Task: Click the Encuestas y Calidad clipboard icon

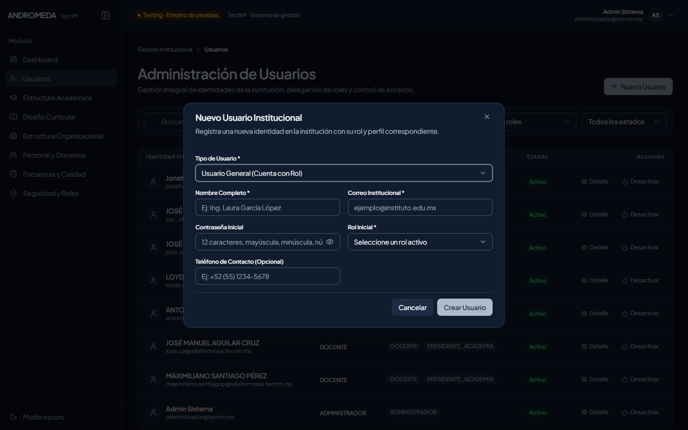Action: point(13,174)
